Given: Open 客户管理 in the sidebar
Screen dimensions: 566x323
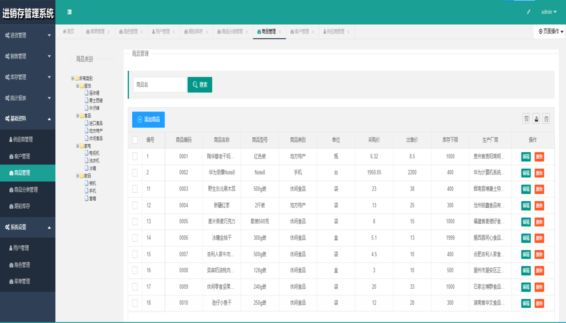Looking at the screenshot, I should coord(27,156).
